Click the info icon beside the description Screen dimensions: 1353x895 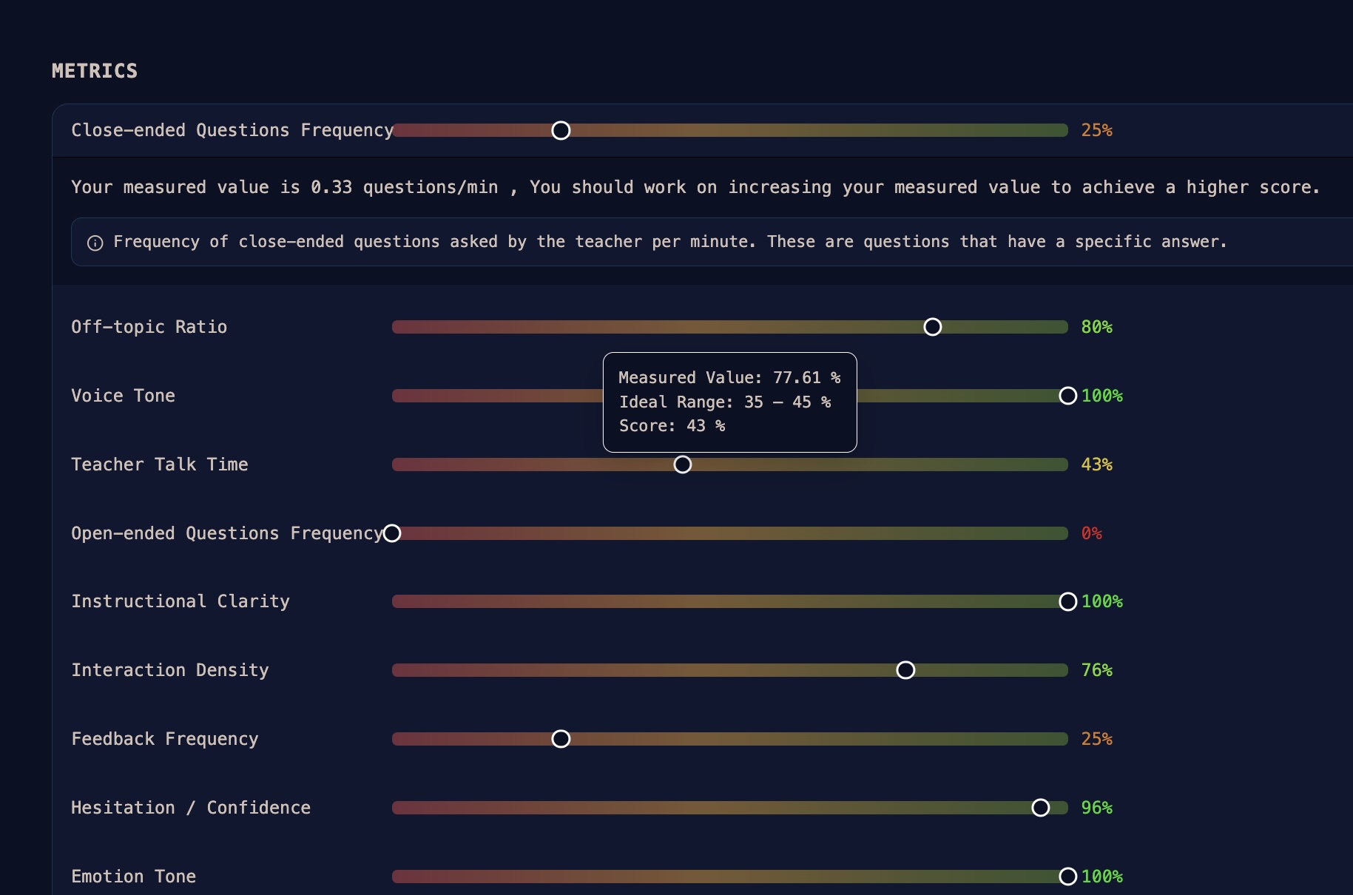point(95,243)
